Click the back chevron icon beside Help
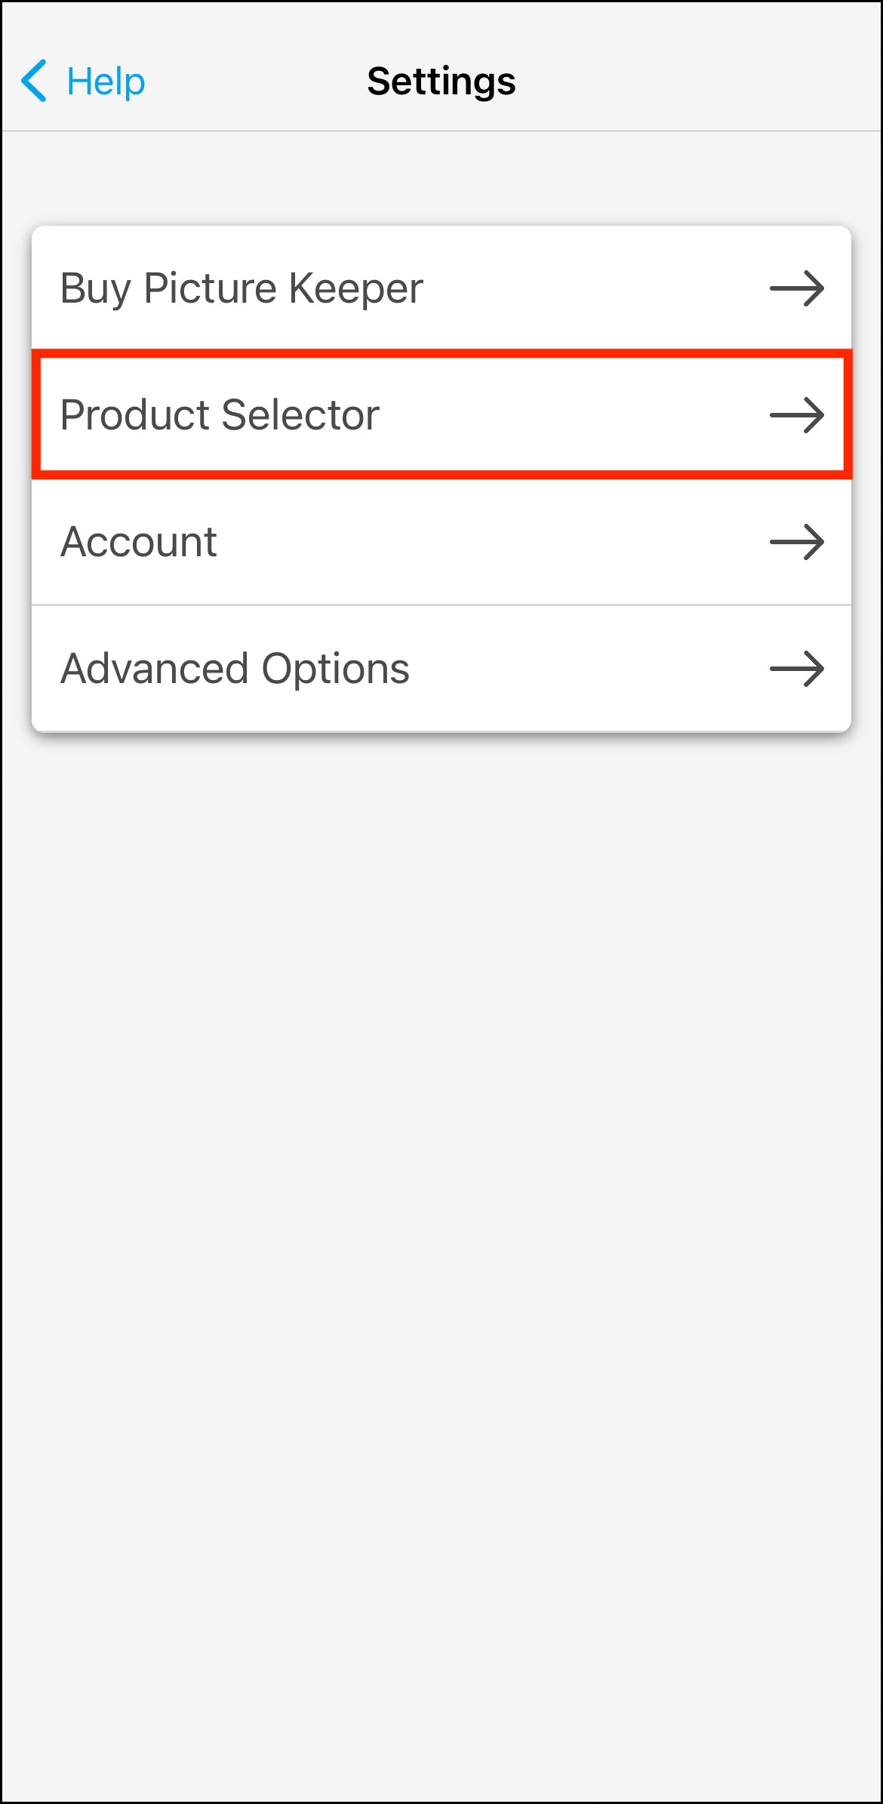 pyautogui.click(x=33, y=80)
